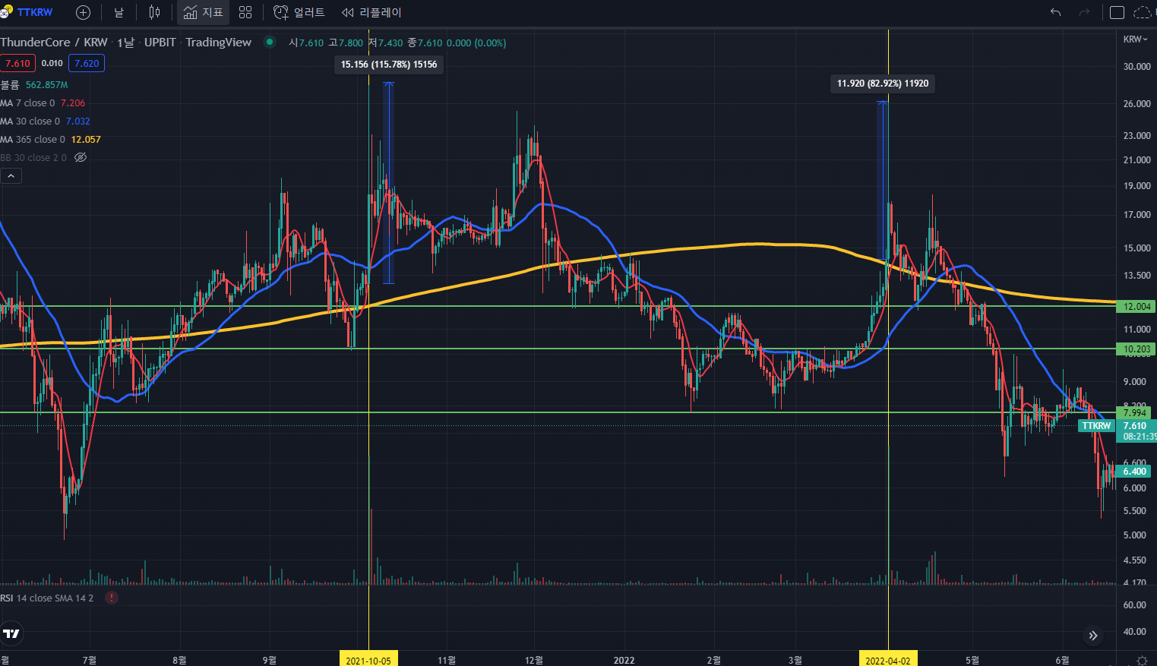The image size is (1157, 666).
Task: Click the 11월 label on the time axis
Action: (447, 660)
